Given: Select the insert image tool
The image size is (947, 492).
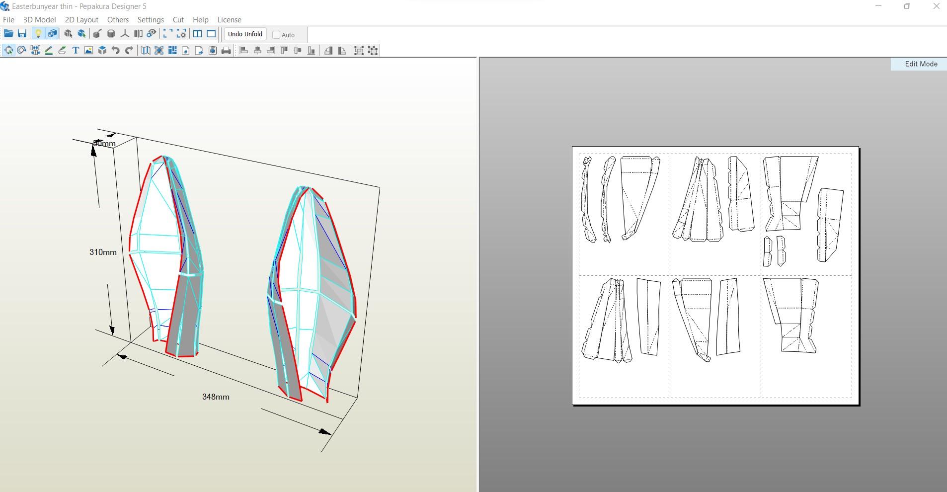Looking at the screenshot, I should (x=89, y=50).
